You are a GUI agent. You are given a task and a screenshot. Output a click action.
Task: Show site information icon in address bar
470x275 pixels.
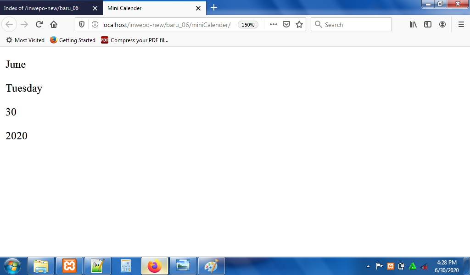tap(95, 25)
